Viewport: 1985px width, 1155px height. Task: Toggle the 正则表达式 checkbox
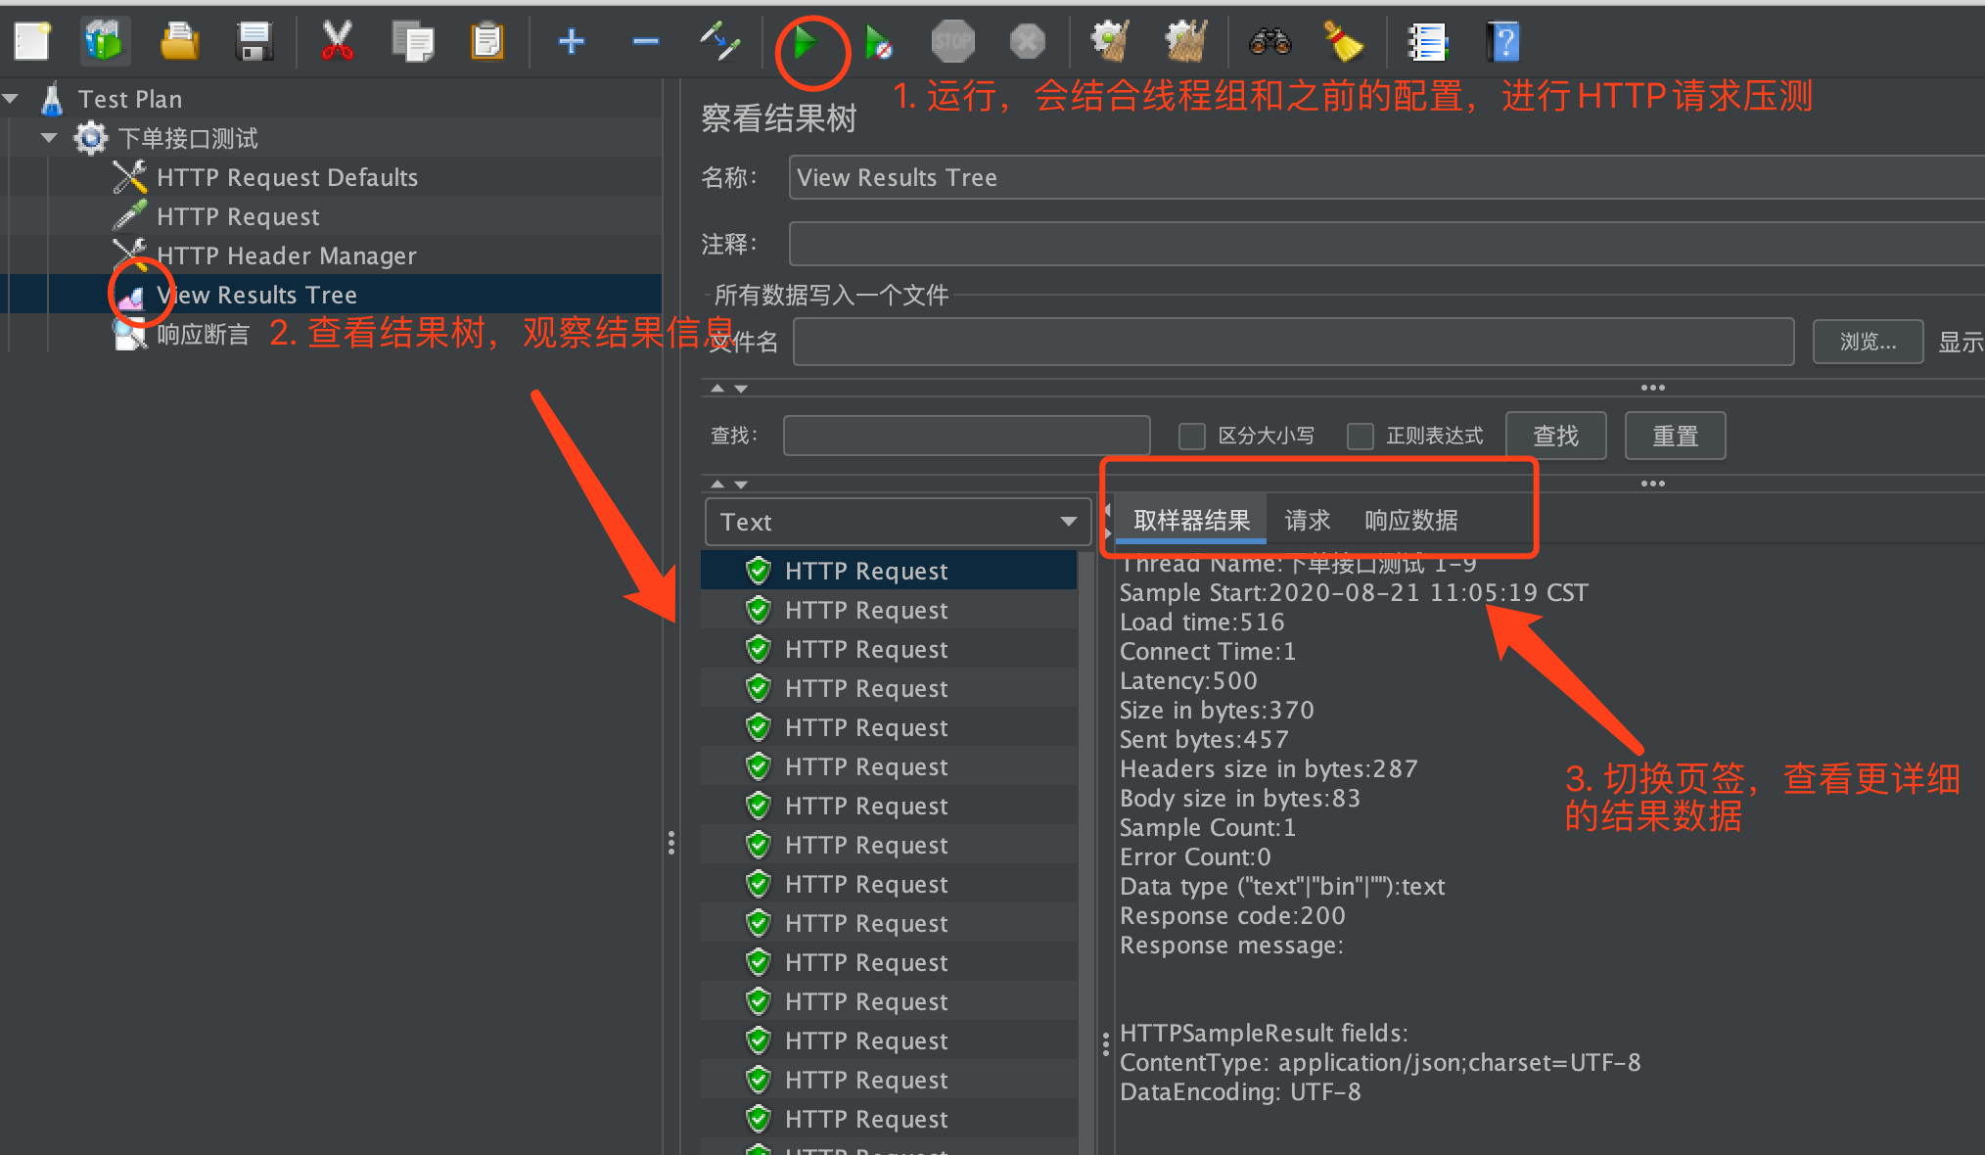pos(1360,436)
